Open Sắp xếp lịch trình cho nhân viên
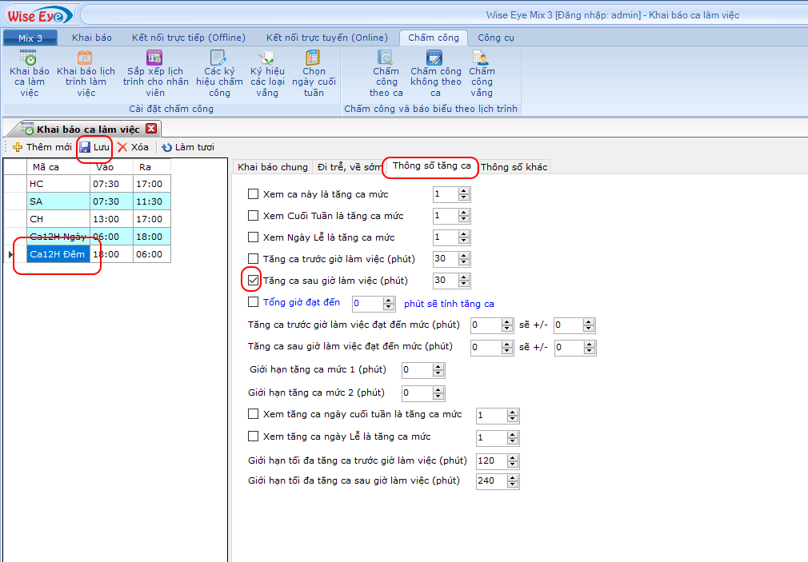The width and height of the screenshot is (808, 562). point(155,58)
